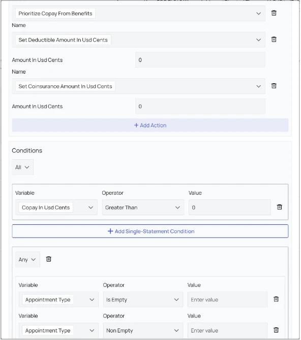Add a Single-Statement Condition
This screenshot has width=301, height=340.
150,231
